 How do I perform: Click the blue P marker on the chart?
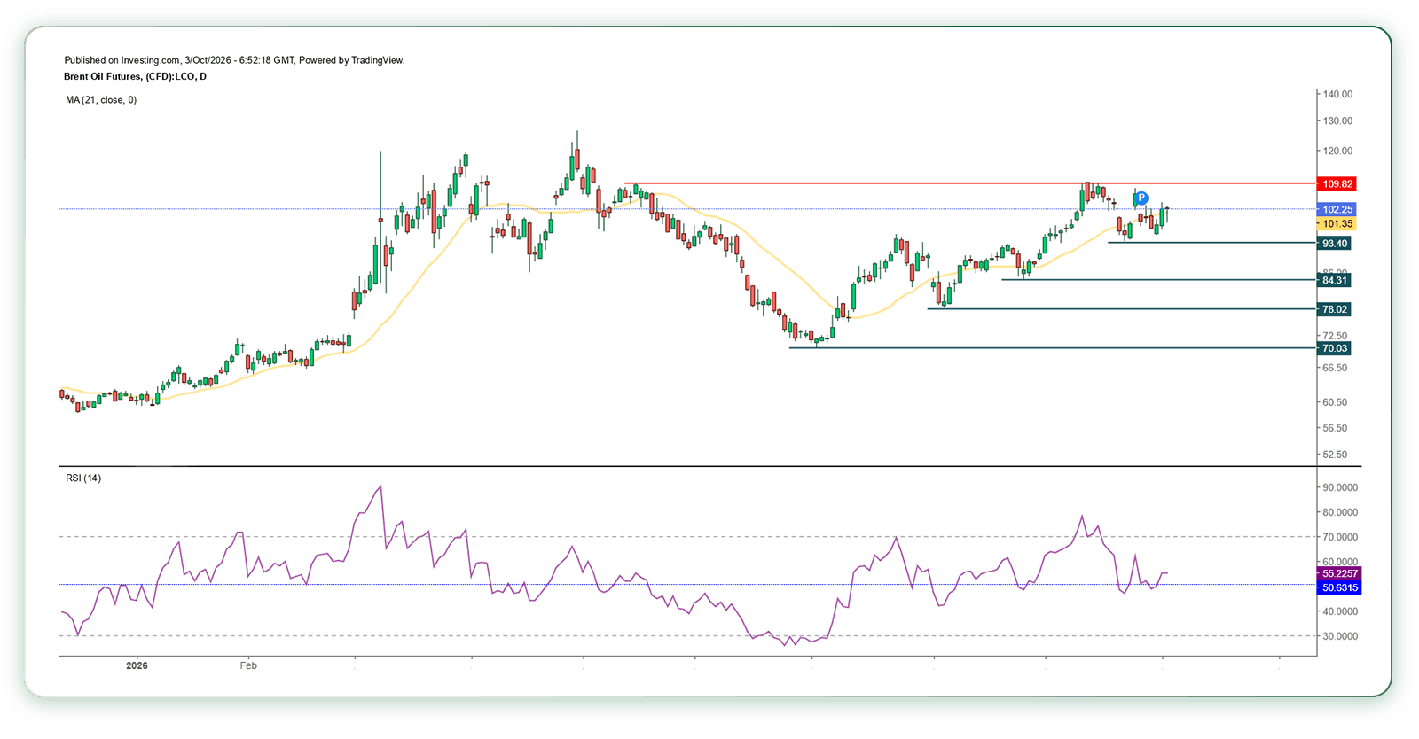tap(1141, 198)
